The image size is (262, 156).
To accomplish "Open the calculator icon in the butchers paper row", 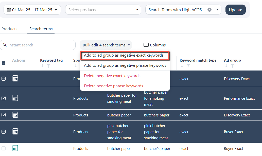I will [15, 115].
